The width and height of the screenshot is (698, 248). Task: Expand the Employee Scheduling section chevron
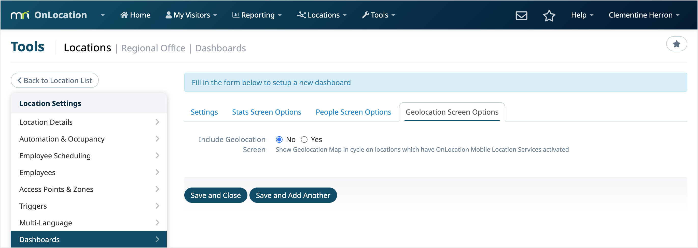(157, 156)
